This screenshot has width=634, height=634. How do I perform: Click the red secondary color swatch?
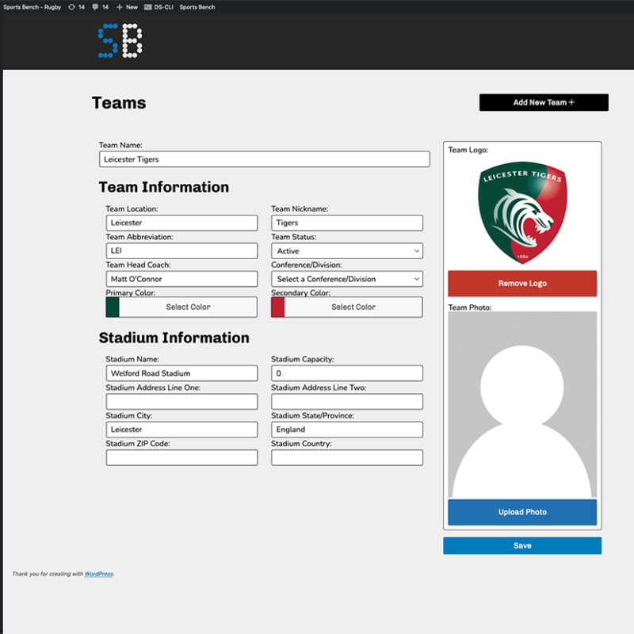(278, 307)
